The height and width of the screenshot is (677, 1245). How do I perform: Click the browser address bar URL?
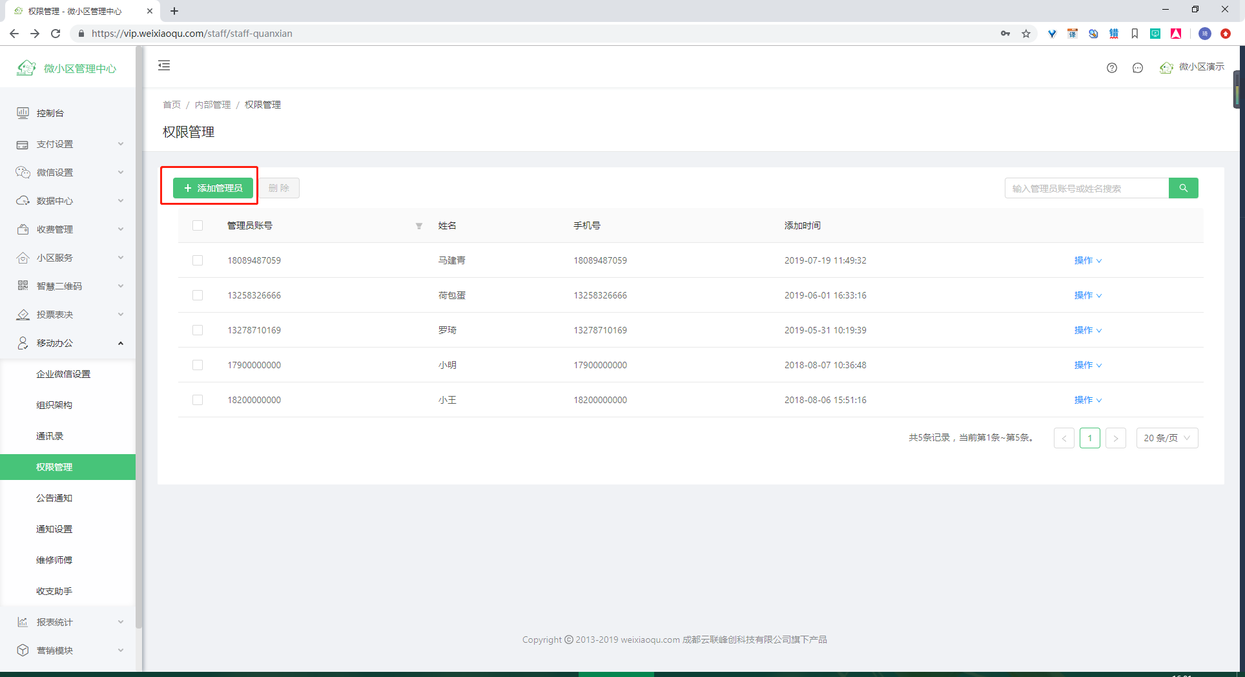(x=192, y=34)
